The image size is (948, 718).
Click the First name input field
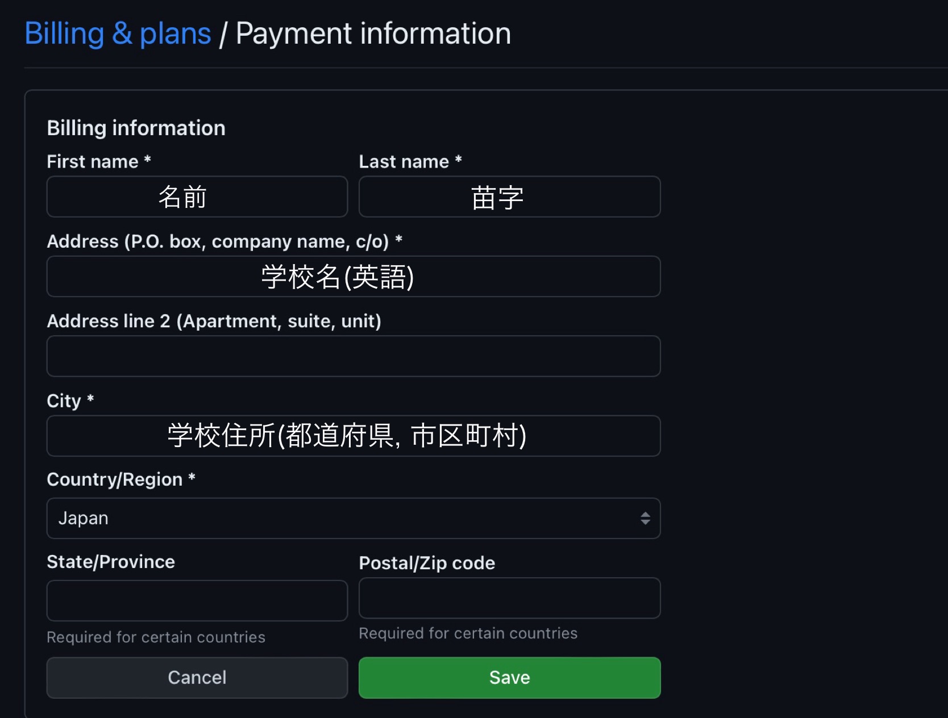coord(197,197)
